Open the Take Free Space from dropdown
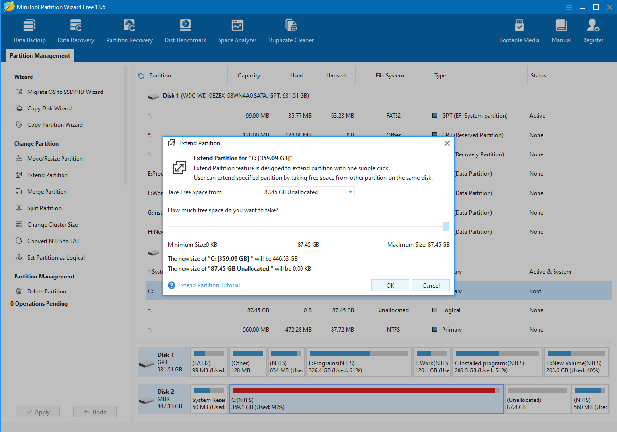The width and height of the screenshot is (617, 432). coord(309,192)
